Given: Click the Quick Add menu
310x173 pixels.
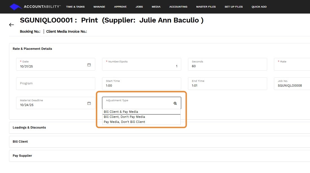Looking at the screenshot, I should click(259, 7).
